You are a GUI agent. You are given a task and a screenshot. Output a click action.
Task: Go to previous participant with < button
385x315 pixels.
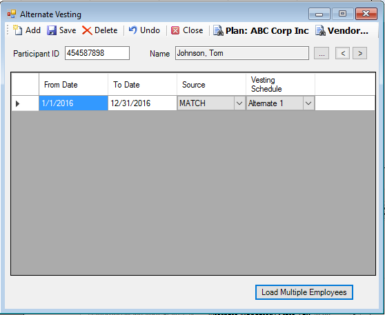[342, 53]
